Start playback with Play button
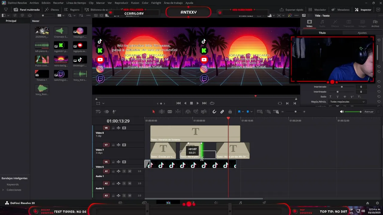The height and width of the screenshot is (215, 383). (x=197, y=103)
